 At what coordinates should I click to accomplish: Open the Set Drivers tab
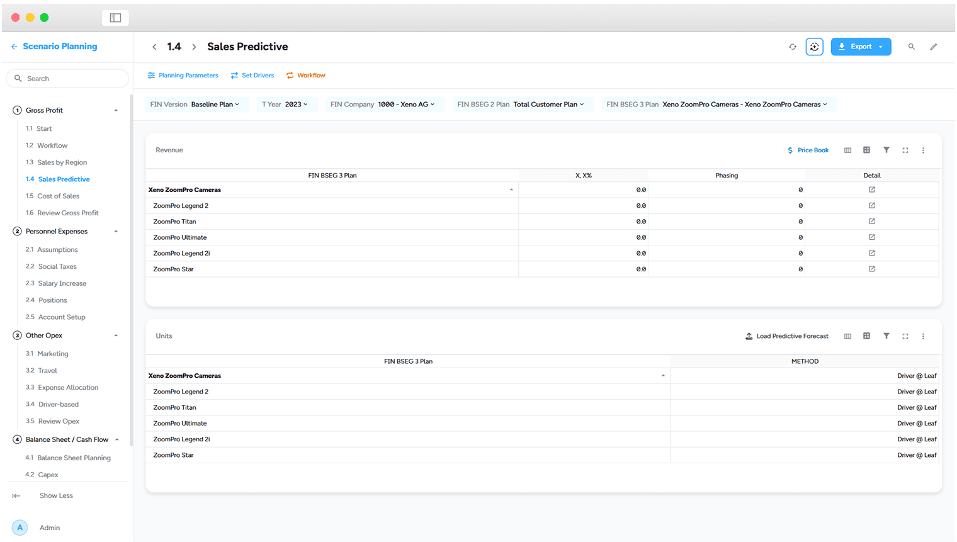click(252, 76)
